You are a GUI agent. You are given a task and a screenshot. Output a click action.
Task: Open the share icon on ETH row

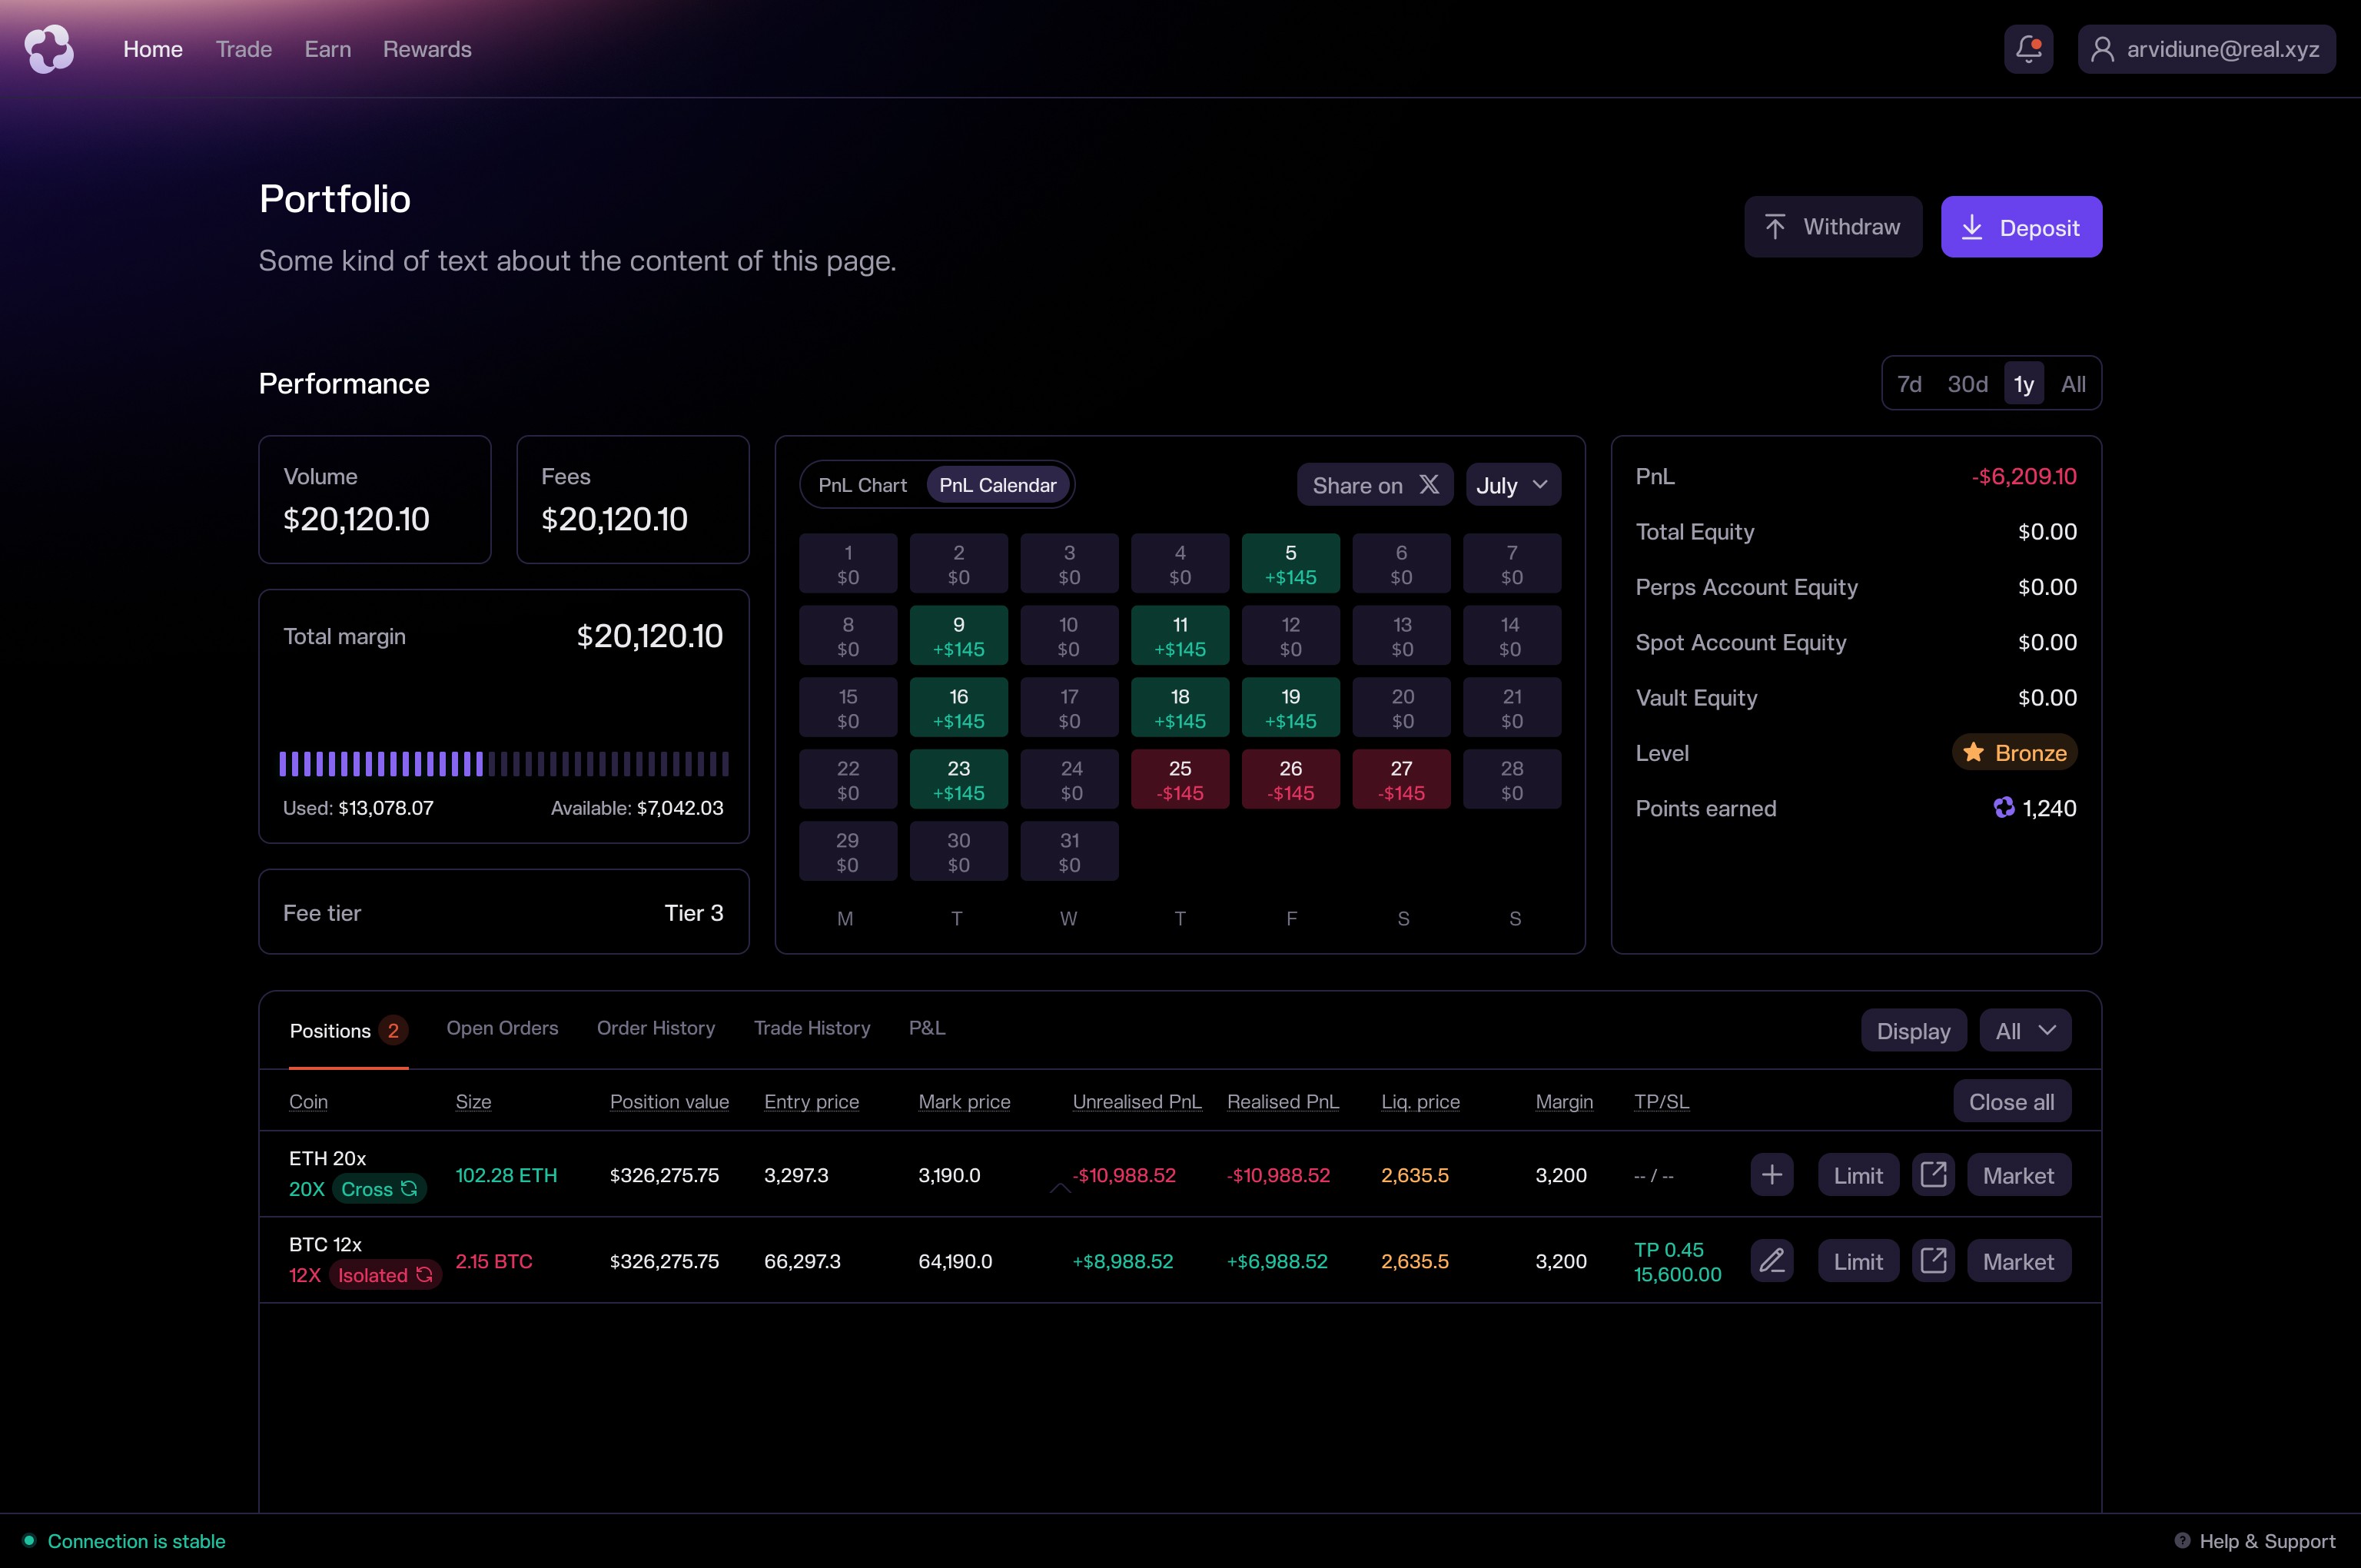[x=1933, y=1175]
